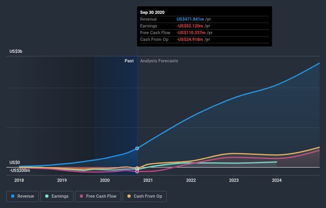Click the 2022 x-axis label
Viewport: 326px width, 208px height.
[x=191, y=180]
